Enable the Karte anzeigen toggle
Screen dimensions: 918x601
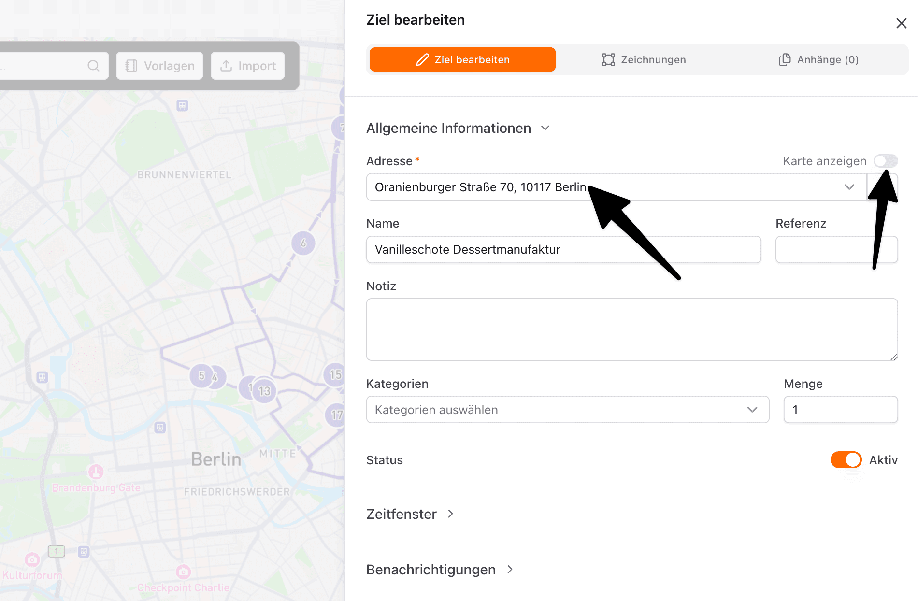pos(886,161)
